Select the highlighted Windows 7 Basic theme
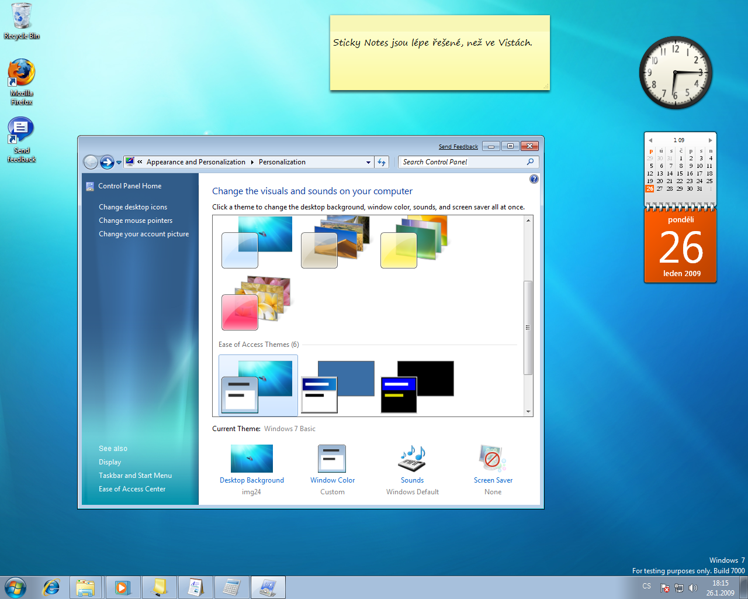 [258, 385]
